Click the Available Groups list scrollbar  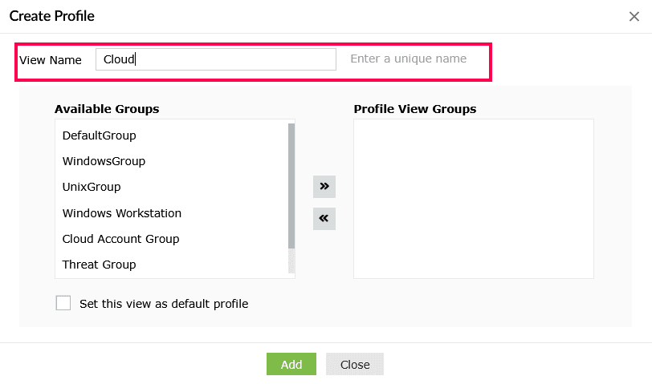click(x=291, y=186)
